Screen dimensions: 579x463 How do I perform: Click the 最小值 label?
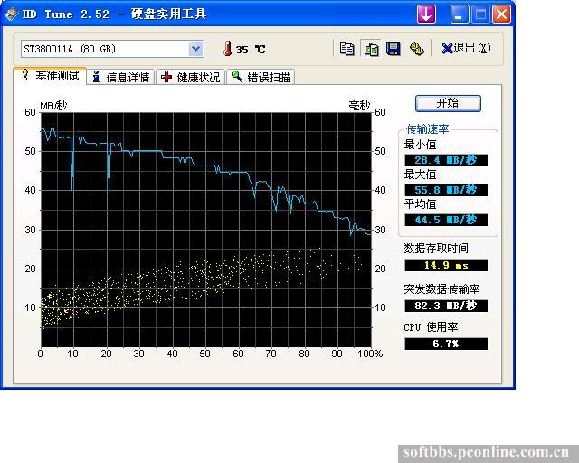[x=420, y=145]
